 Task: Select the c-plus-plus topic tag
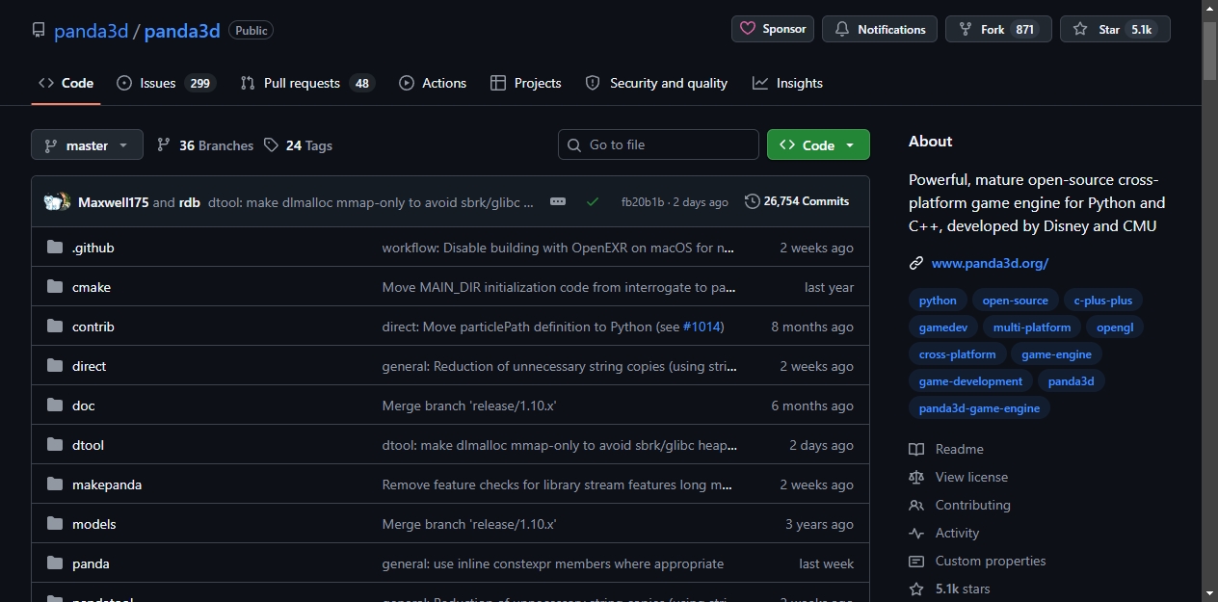(1103, 301)
